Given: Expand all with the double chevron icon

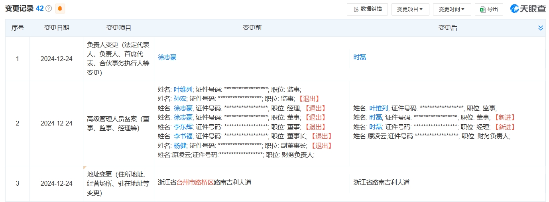Looking at the screenshot, I should [541, 28].
